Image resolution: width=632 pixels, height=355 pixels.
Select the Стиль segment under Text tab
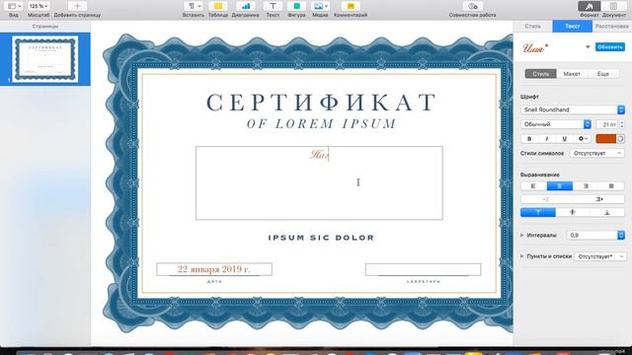tap(540, 74)
